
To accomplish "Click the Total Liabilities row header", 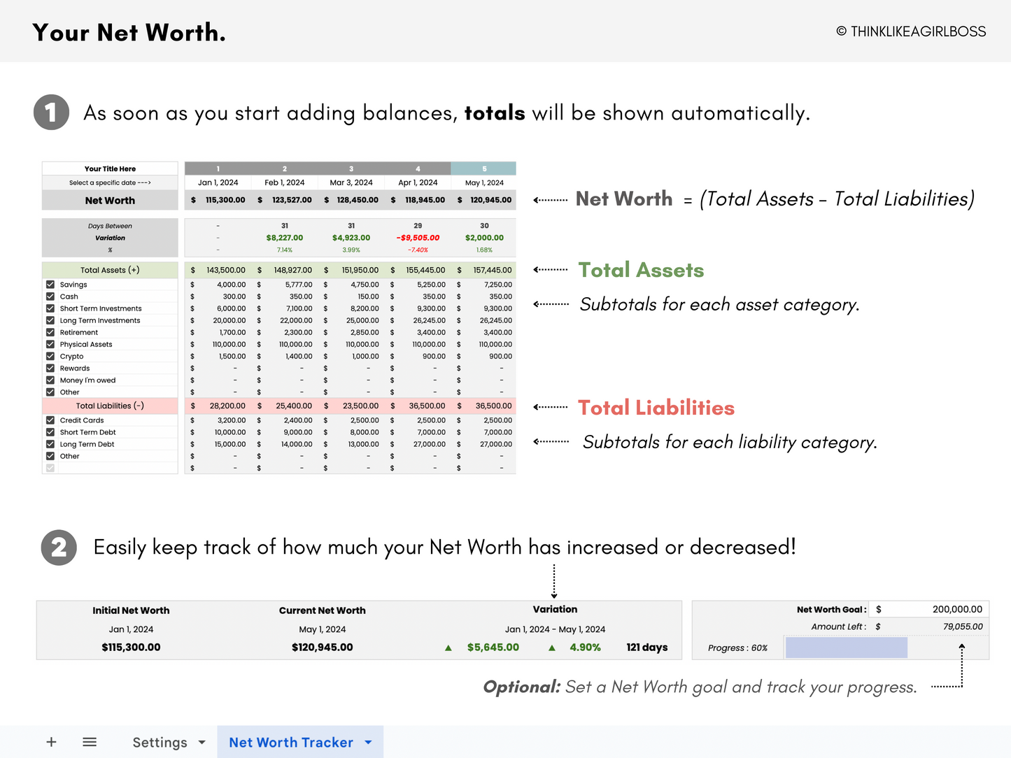I will pos(109,406).
